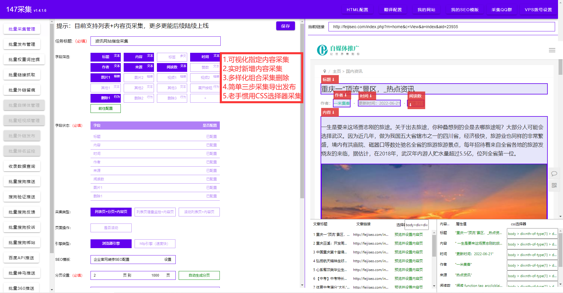Click the 前往配置 button
This screenshot has width=563, height=293.
coord(105,108)
